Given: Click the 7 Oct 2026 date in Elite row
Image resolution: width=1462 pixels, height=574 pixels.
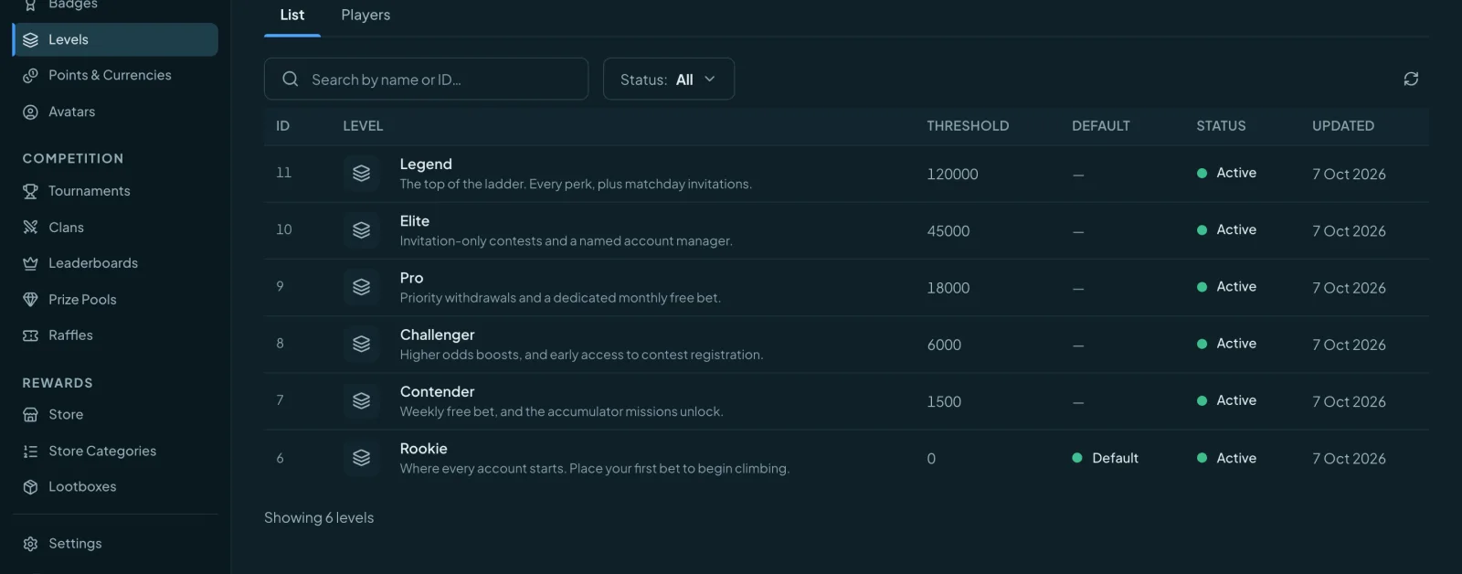Looking at the screenshot, I should 1349,231.
